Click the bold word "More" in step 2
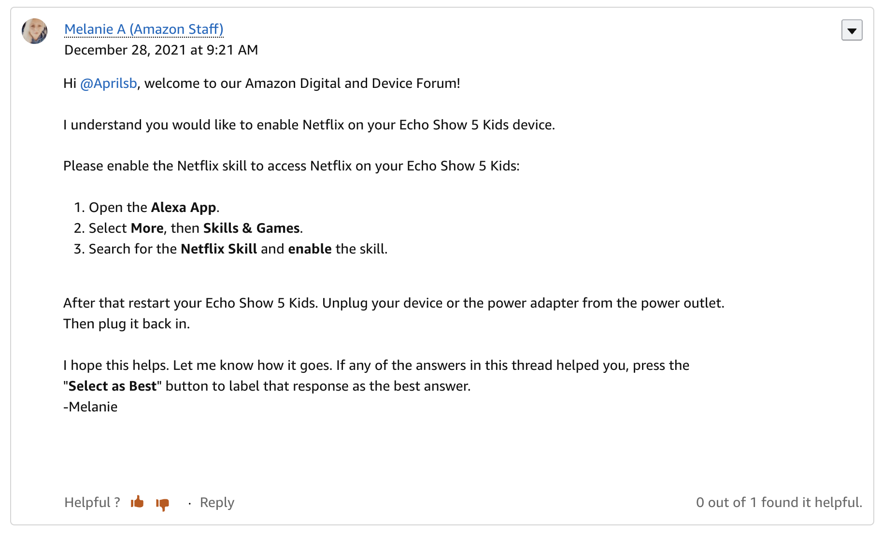The width and height of the screenshot is (882, 536). [147, 228]
